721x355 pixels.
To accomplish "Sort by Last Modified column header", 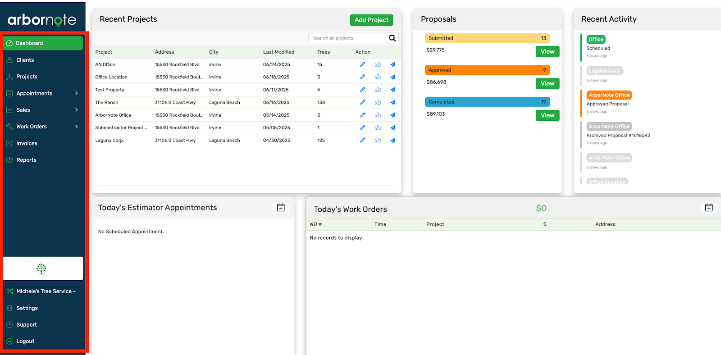I will click(278, 52).
